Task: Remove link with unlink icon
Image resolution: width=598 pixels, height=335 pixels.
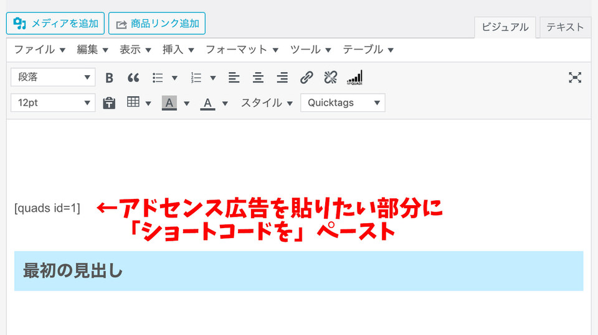Action: 331,78
